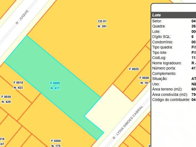Click lot F 0026 N. 18
This screenshot has width=196, height=147.
click(x=144, y=80)
